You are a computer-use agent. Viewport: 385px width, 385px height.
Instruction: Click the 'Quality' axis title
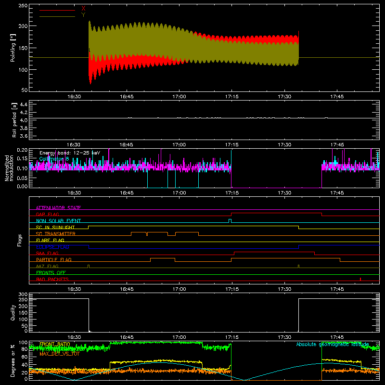pos(13,312)
